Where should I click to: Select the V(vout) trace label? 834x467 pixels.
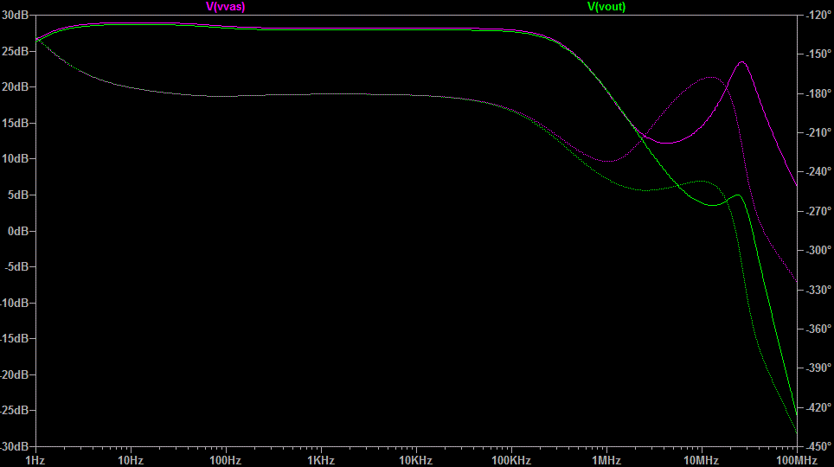click(606, 7)
